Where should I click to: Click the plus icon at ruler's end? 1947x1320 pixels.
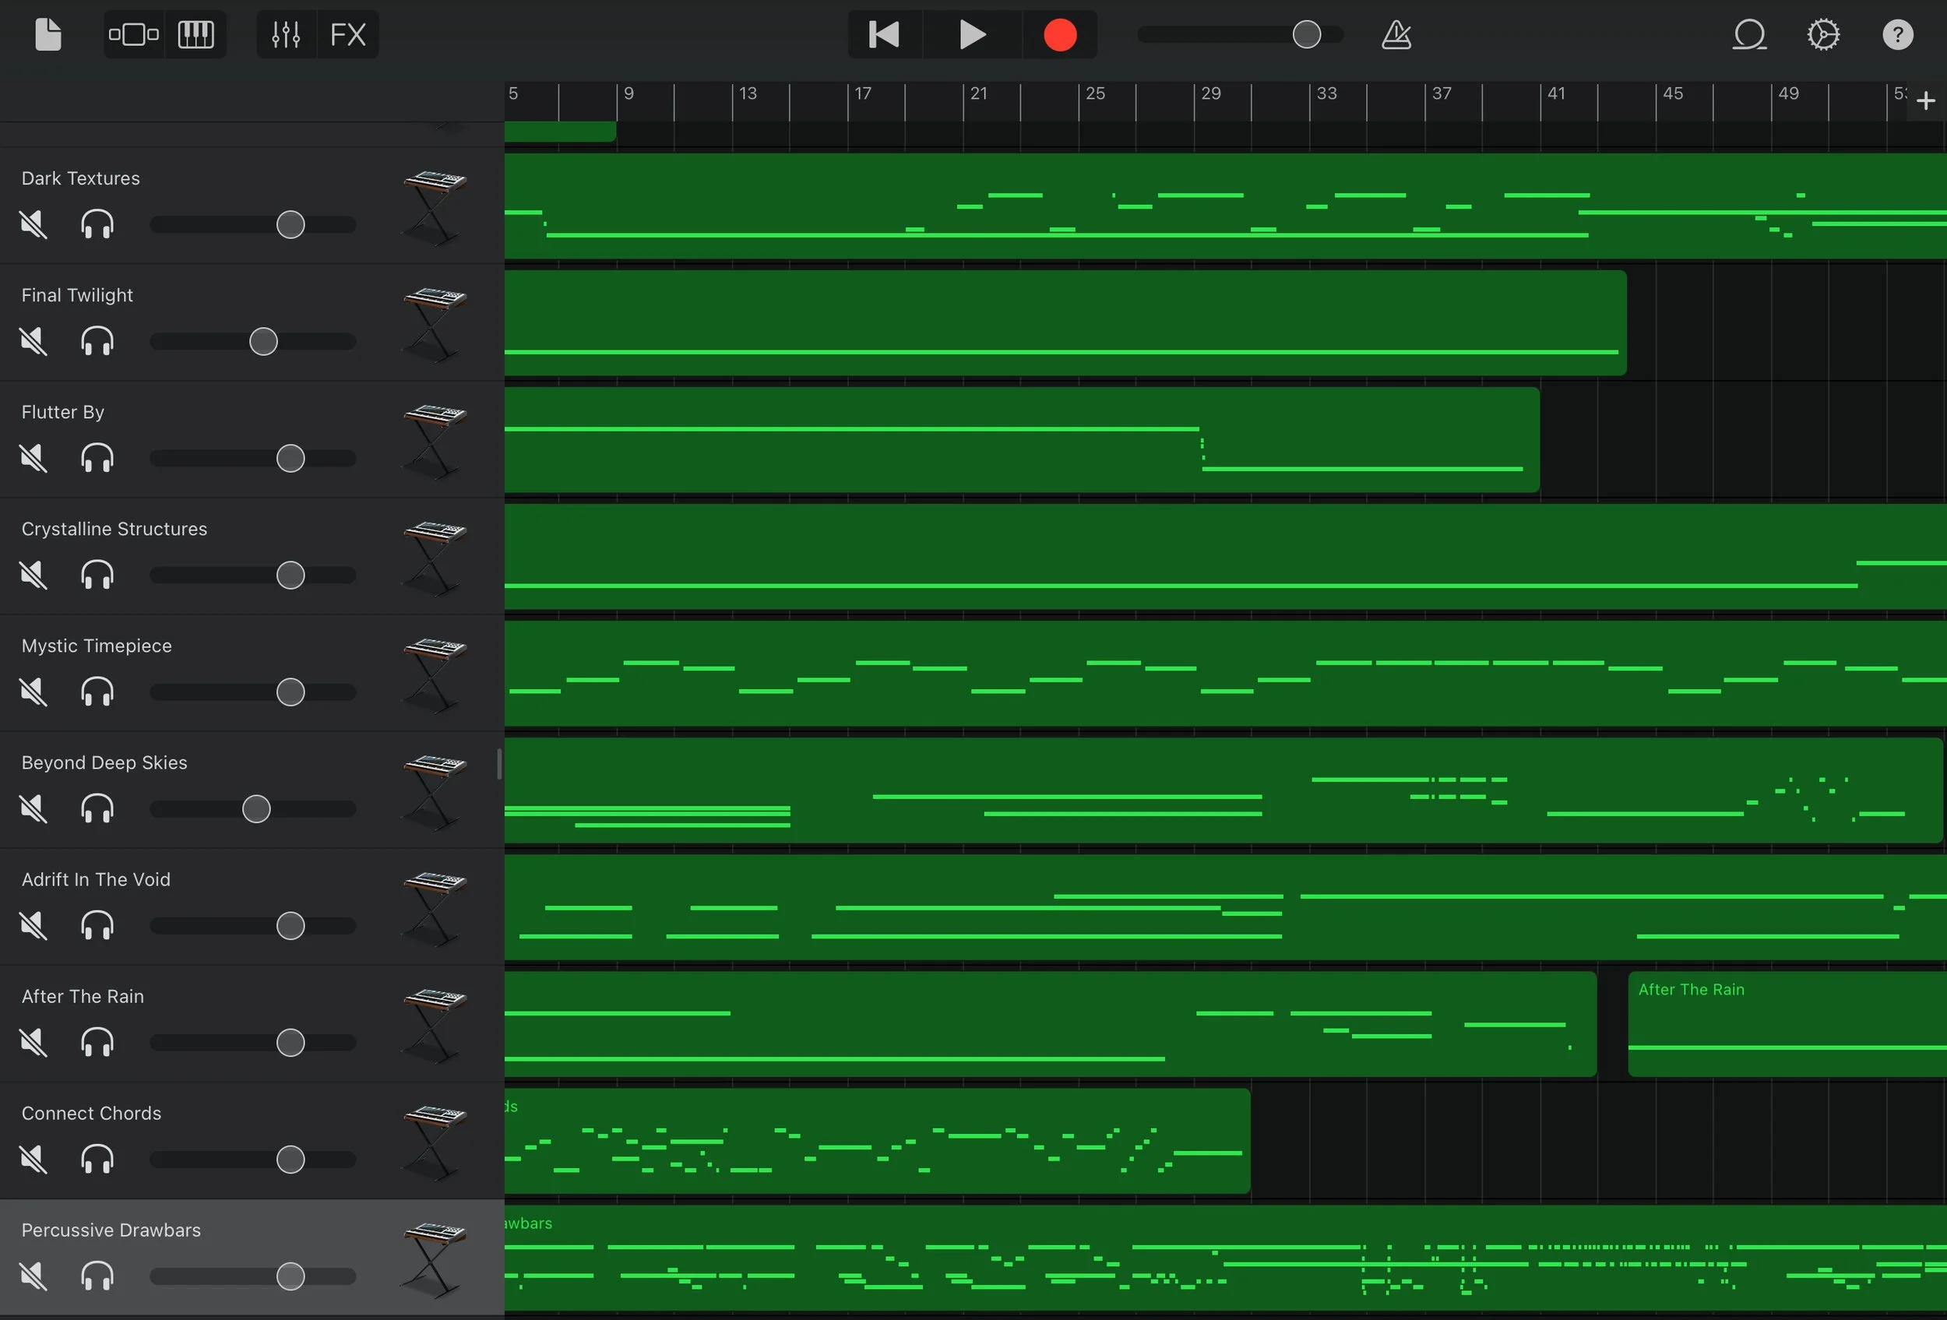coord(1926,100)
